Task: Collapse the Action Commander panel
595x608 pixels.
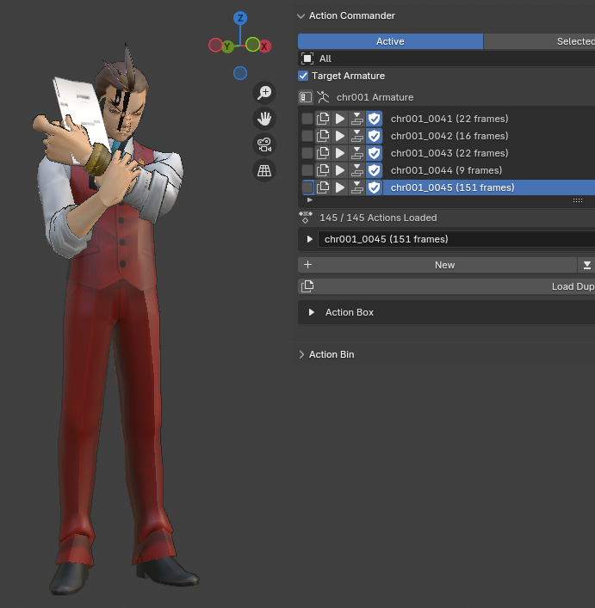Action: 301,15
